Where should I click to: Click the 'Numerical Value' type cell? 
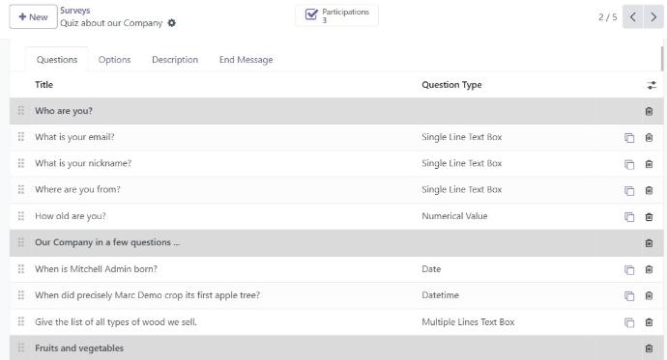tap(454, 216)
